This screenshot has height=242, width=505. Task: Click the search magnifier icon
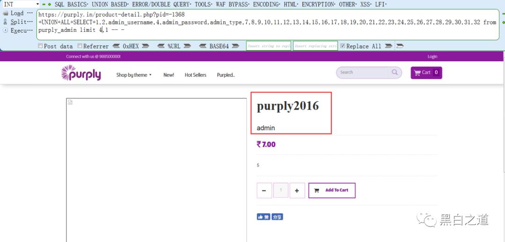395,72
